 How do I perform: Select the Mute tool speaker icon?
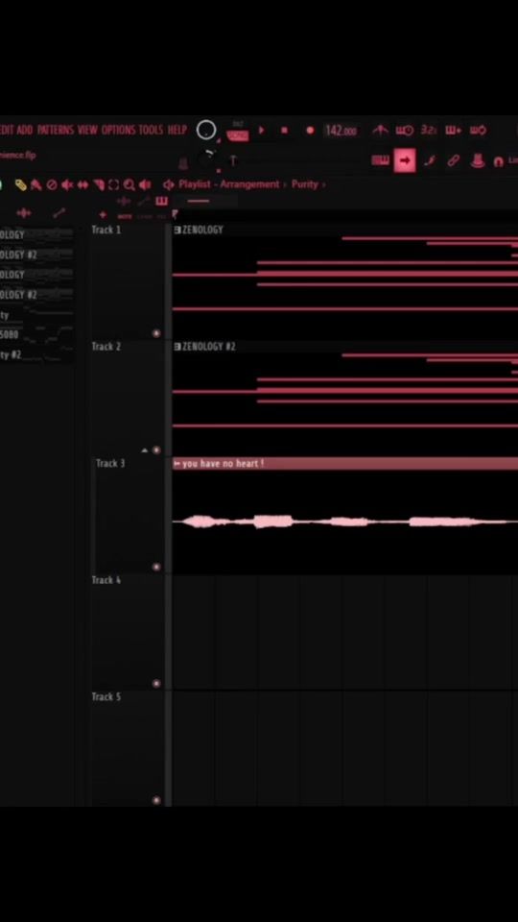(67, 185)
